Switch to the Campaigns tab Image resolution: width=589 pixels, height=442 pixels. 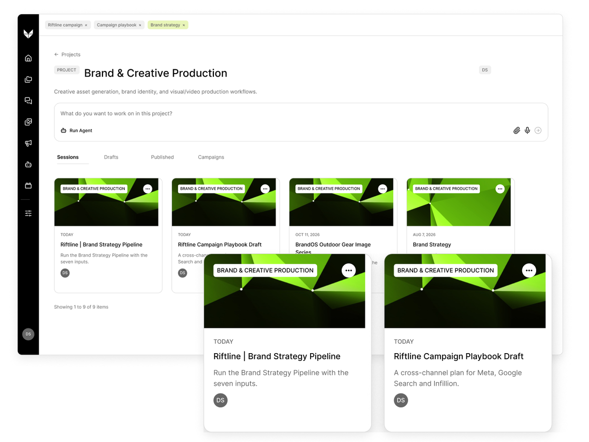(x=211, y=157)
